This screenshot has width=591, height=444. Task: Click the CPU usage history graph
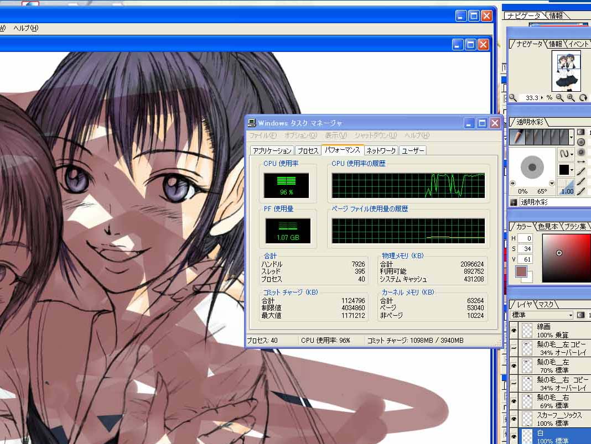pyautogui.click(x=408, y=185)
